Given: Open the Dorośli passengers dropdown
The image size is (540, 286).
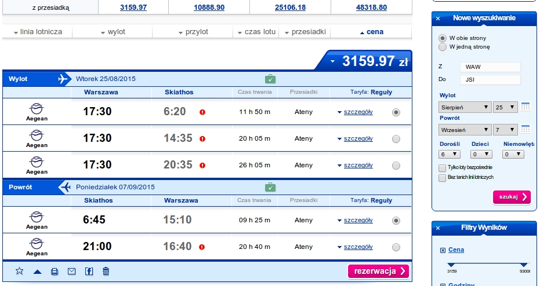Looking at the screenshot, I should click(x=449, y=155).
